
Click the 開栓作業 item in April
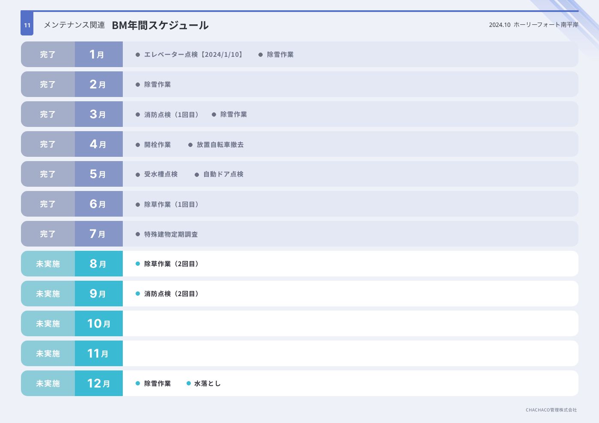tap(157, 145)
